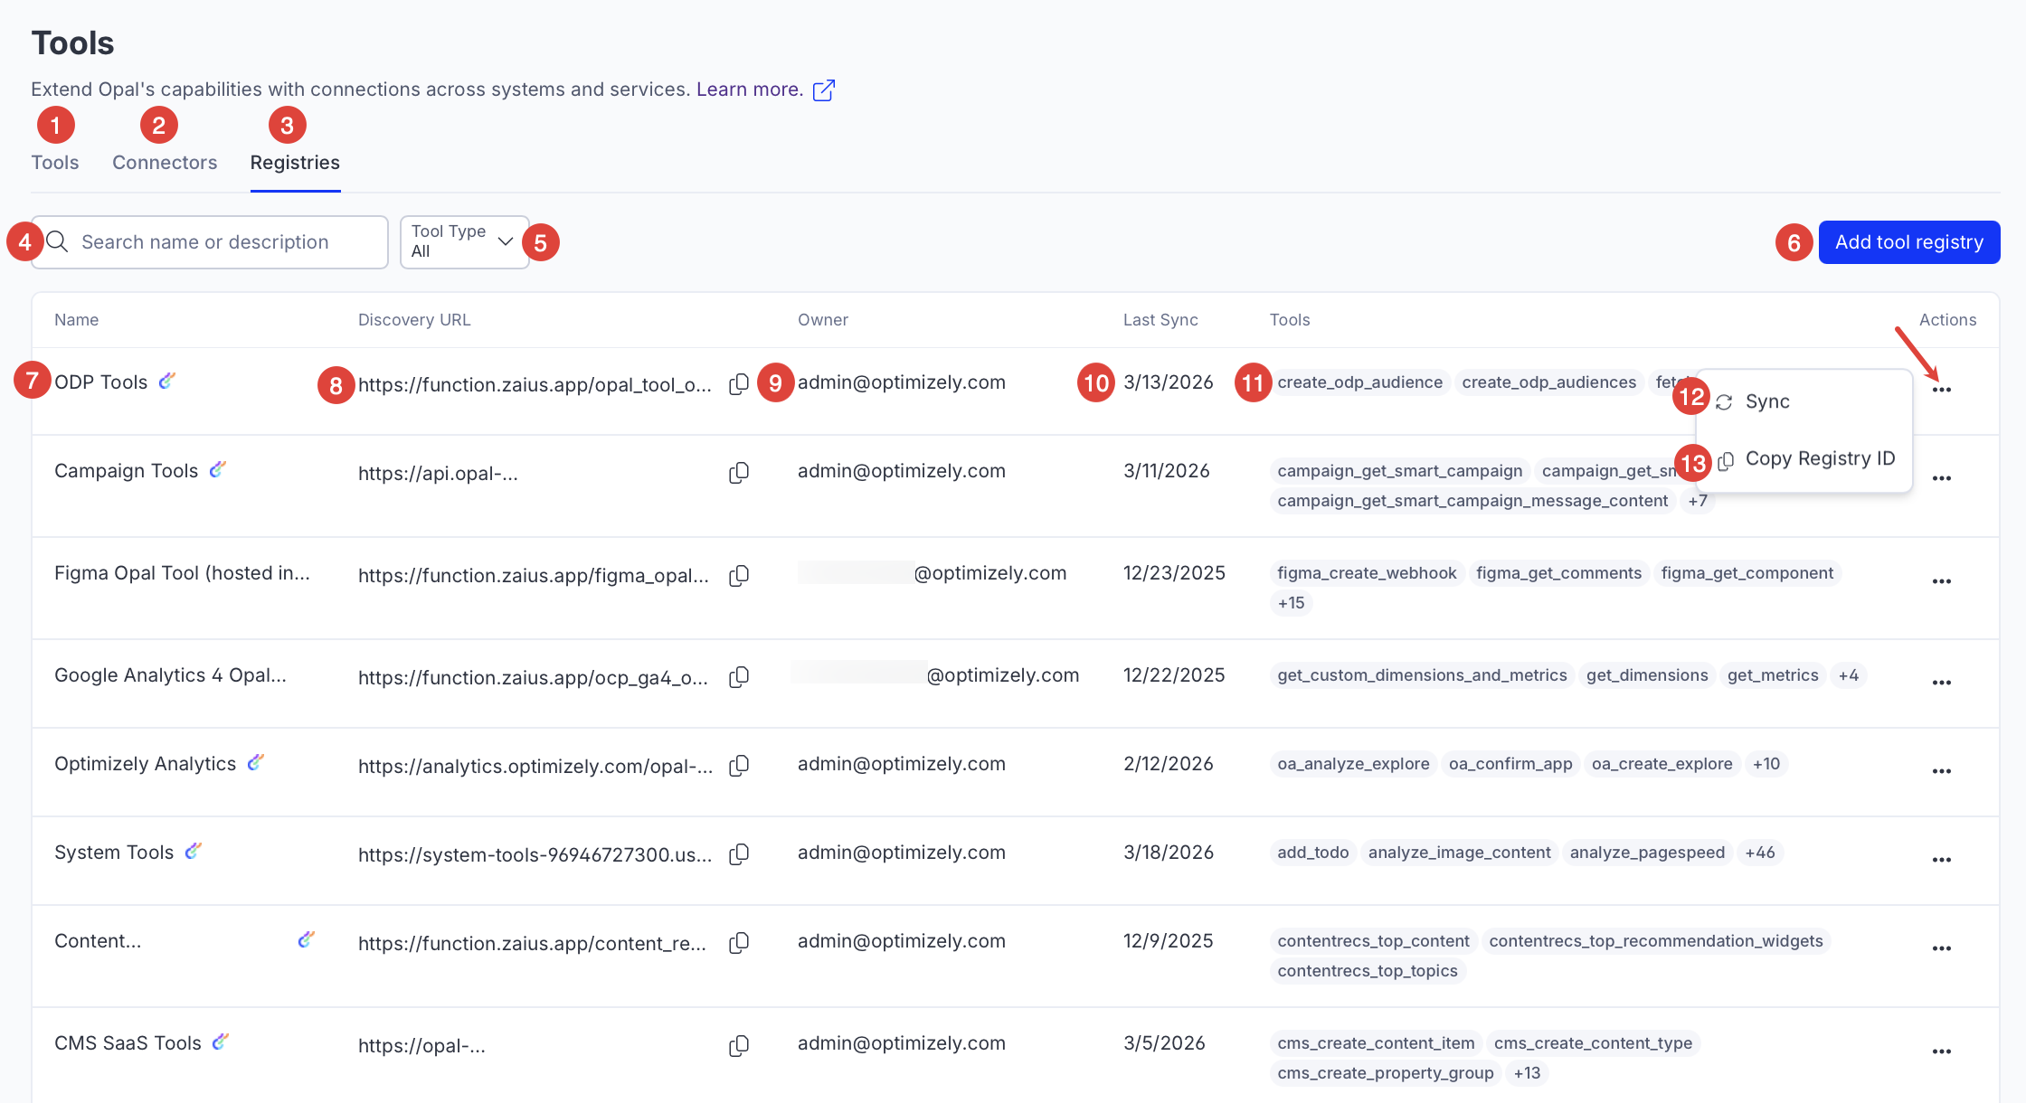Click the search name or description field
The width and height of the screenshot is (2026, 1103).
pos(217,242)
